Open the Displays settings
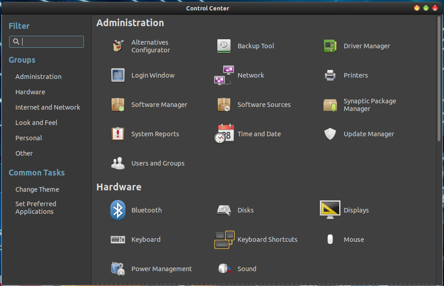 click(x=356, y=210)
